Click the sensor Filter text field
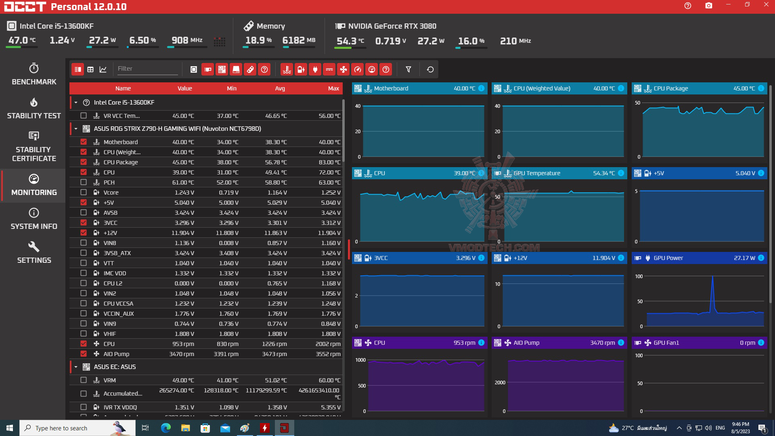 coord(147,69)
